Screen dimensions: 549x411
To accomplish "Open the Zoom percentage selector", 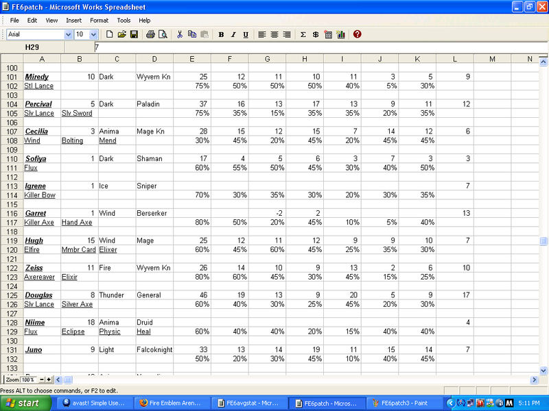I will pos(27,379).
